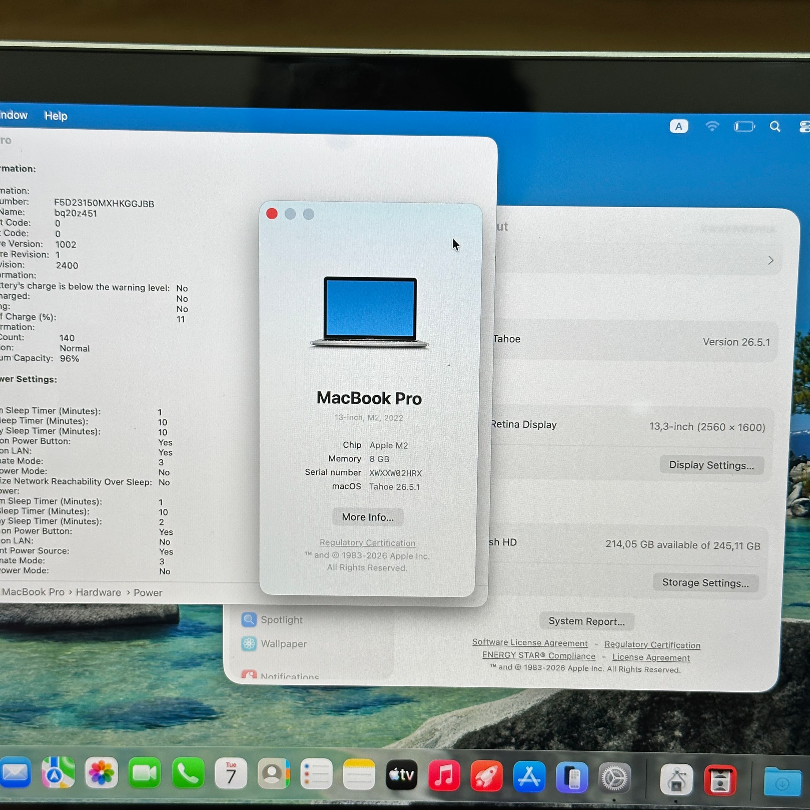
Task: Click serial number XWXXW02HRX in About window
Action: (395, 473)
